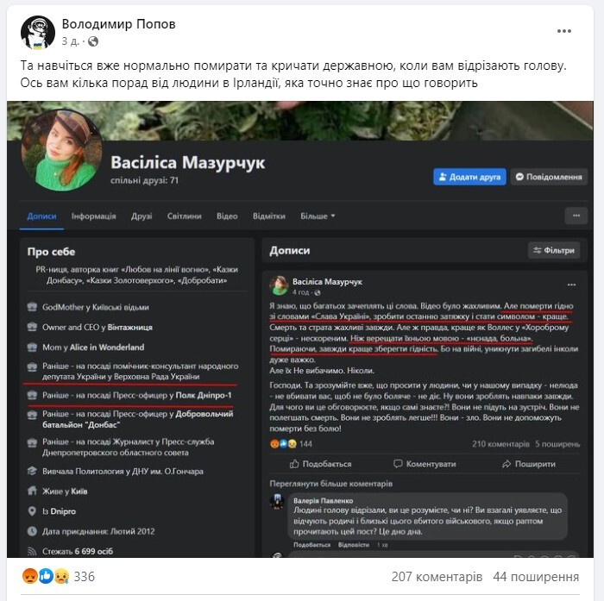Switch to the Інформація tab
The width and height of the screenshot is (604, 601).
pos(93,216)
